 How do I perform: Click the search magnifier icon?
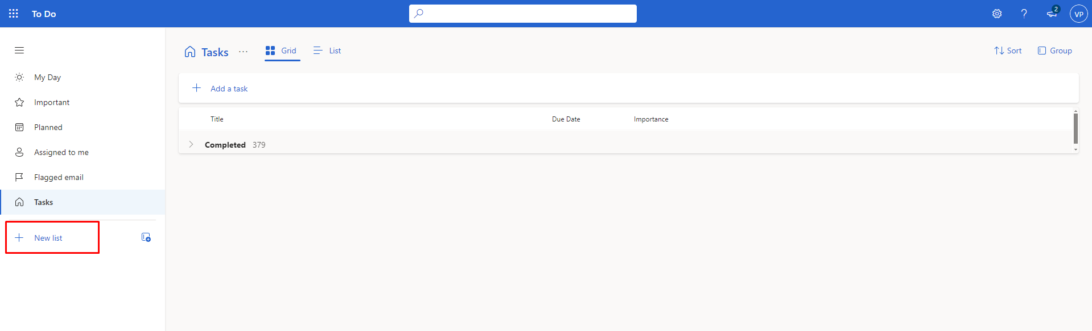pos(419,13)
